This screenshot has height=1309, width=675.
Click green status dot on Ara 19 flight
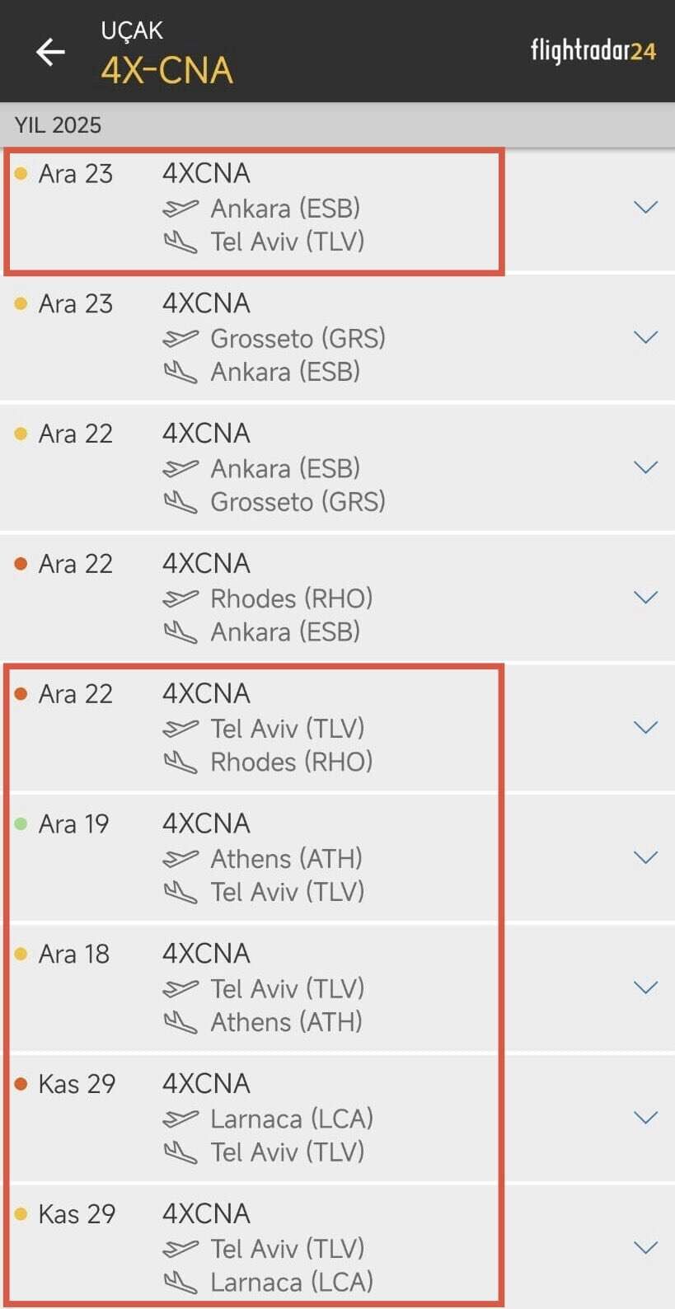click(x=21, y=823)
